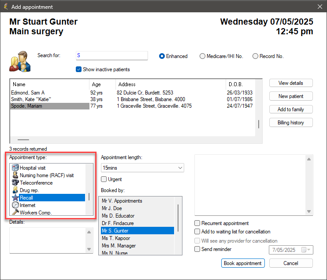Screen dimensions: 327x280
Task: Click the Teleconference telephone icon
Action: coord(15,183)
